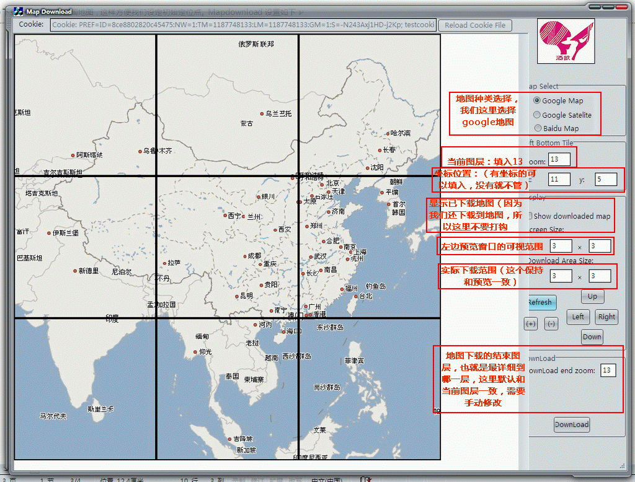Select the Google Satelite radio button

coord(537,115)
